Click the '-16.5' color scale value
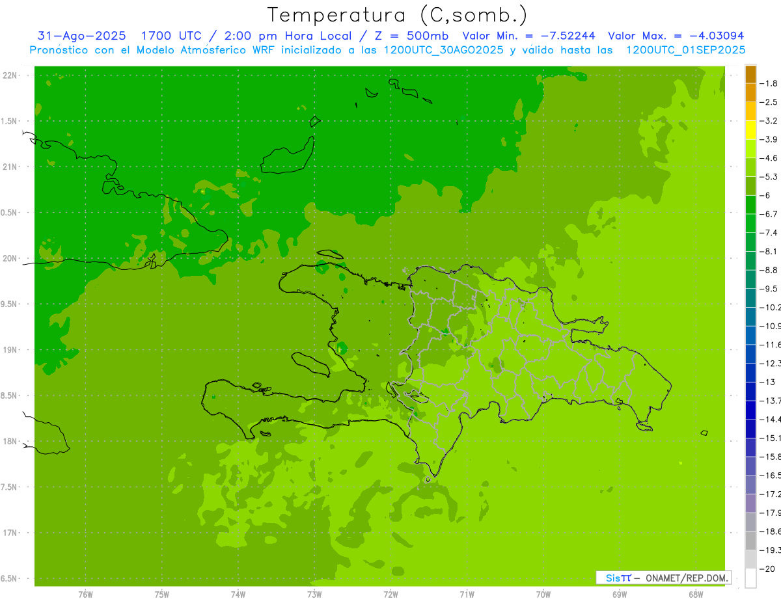Viewport: 781px width, 603px height. click(x=770, y=475)
